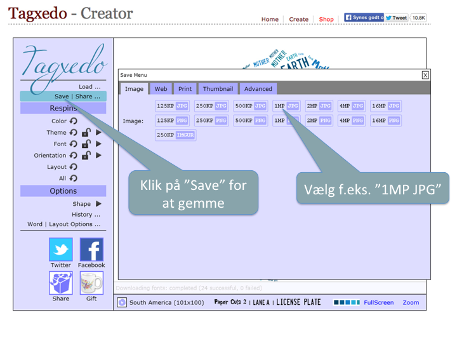Switch to the Image tab
The height and width of the screenshot is (343, 457).
pos(134,89)
